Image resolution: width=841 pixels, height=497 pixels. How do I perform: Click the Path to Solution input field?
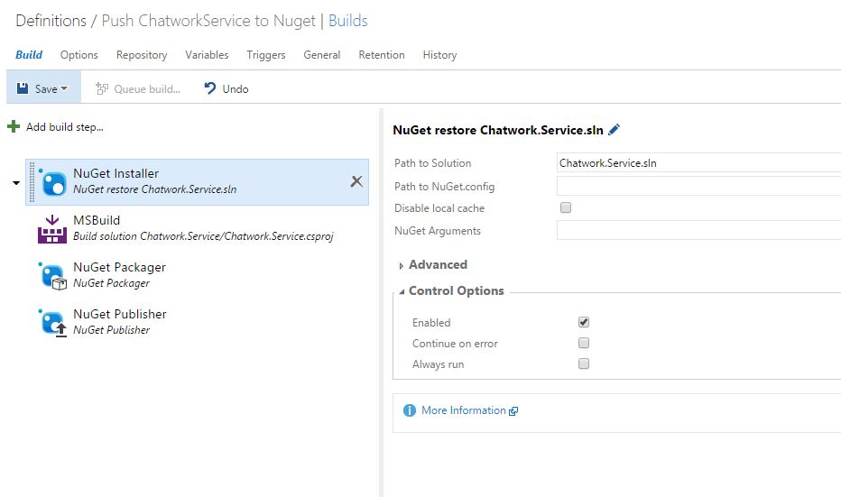click(x=698, y=163)
